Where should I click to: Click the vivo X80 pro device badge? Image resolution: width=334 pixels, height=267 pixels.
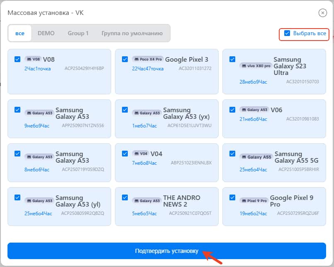[255, 65]
